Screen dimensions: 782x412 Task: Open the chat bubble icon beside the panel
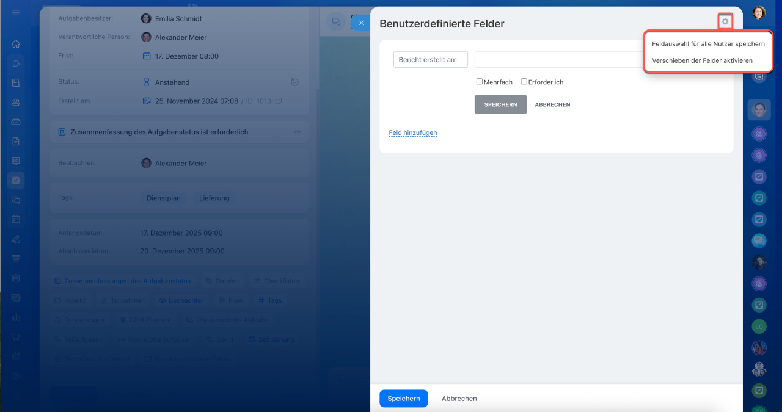click(336, 21)
